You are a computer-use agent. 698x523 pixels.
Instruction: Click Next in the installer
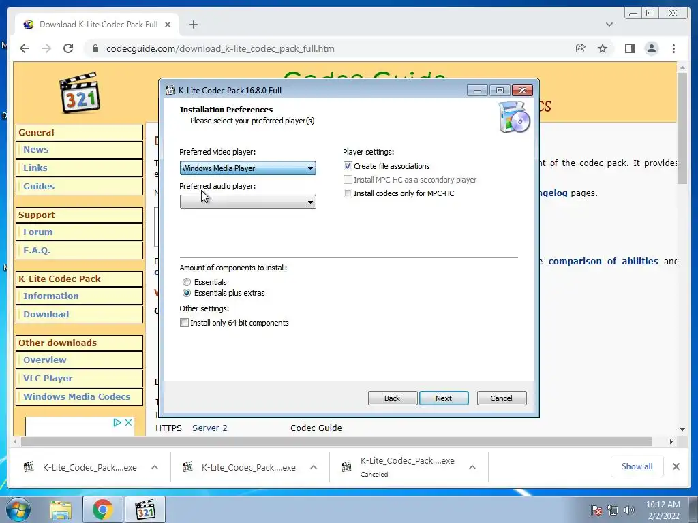pos(444,398)
